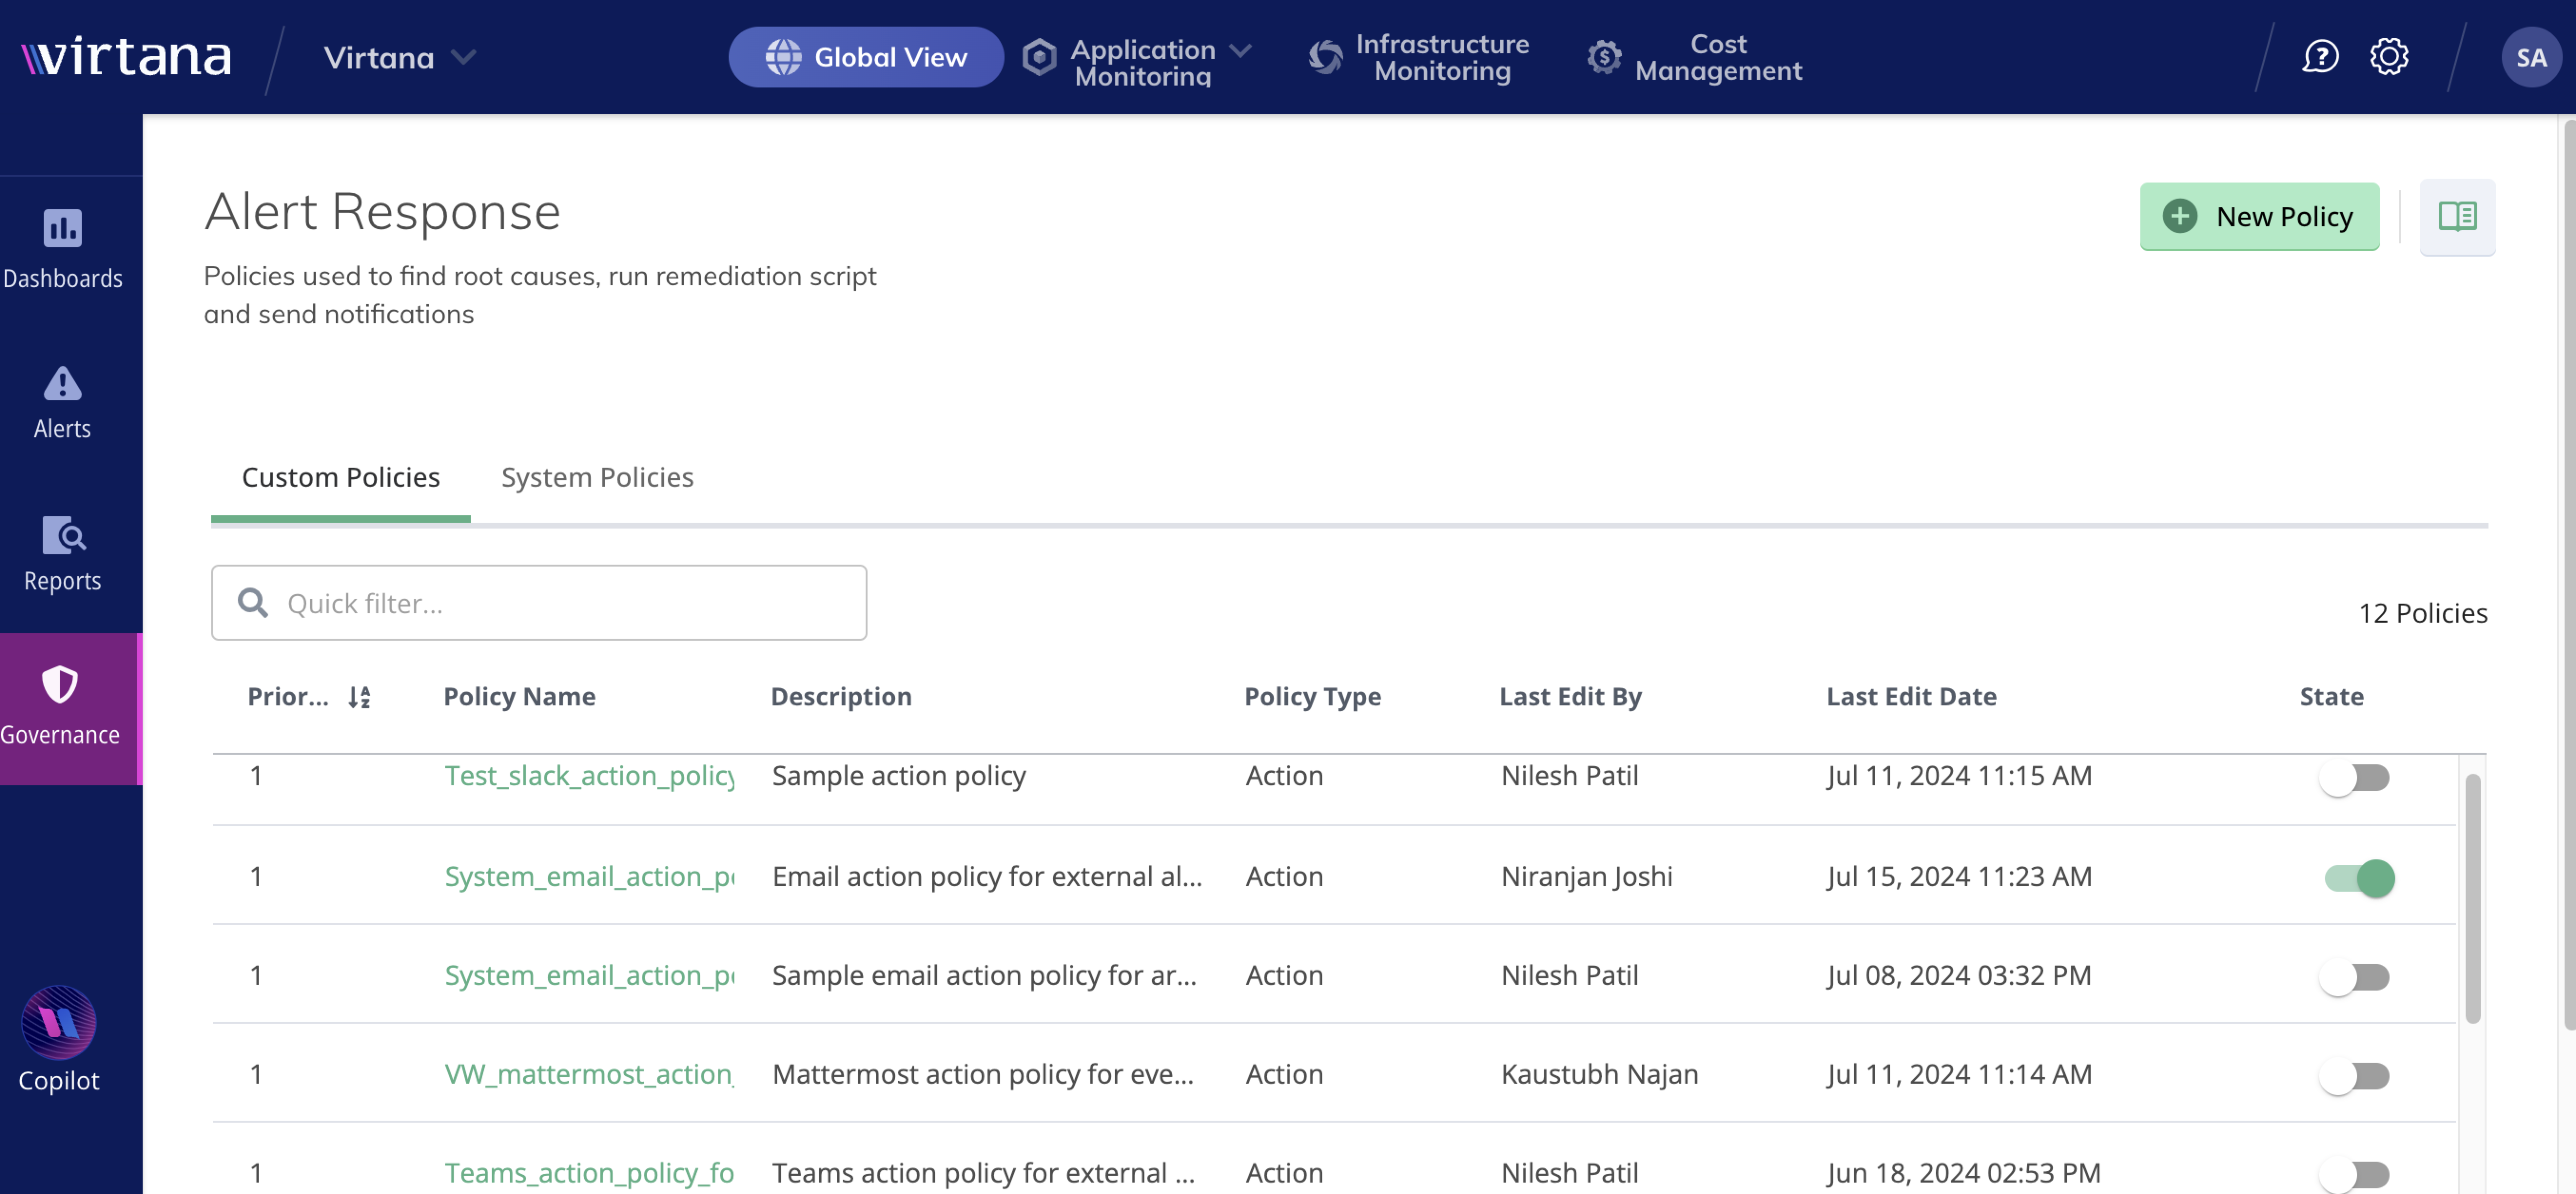
Task: Open the help question mark icon
Action: [2320, 57]
